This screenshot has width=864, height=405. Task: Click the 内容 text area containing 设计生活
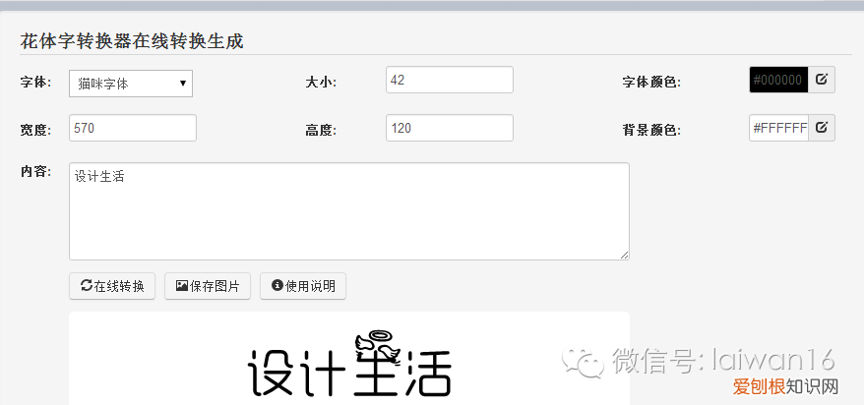(349, 210)
